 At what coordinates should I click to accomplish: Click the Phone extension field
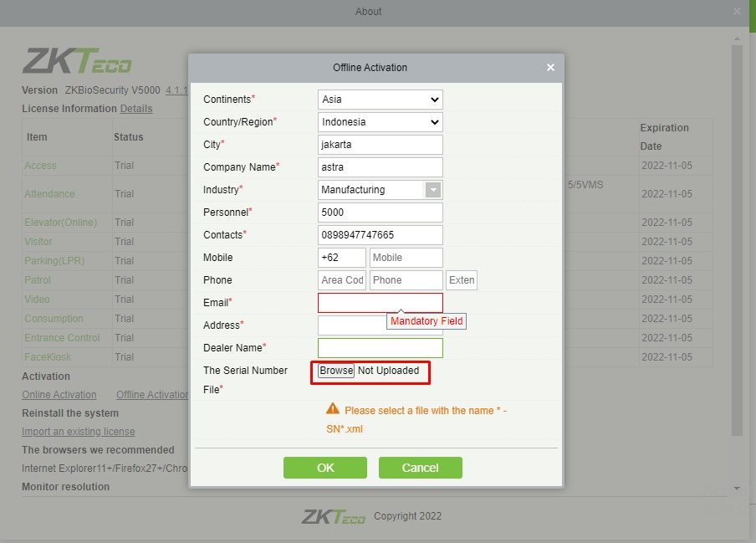click(462, 280)
